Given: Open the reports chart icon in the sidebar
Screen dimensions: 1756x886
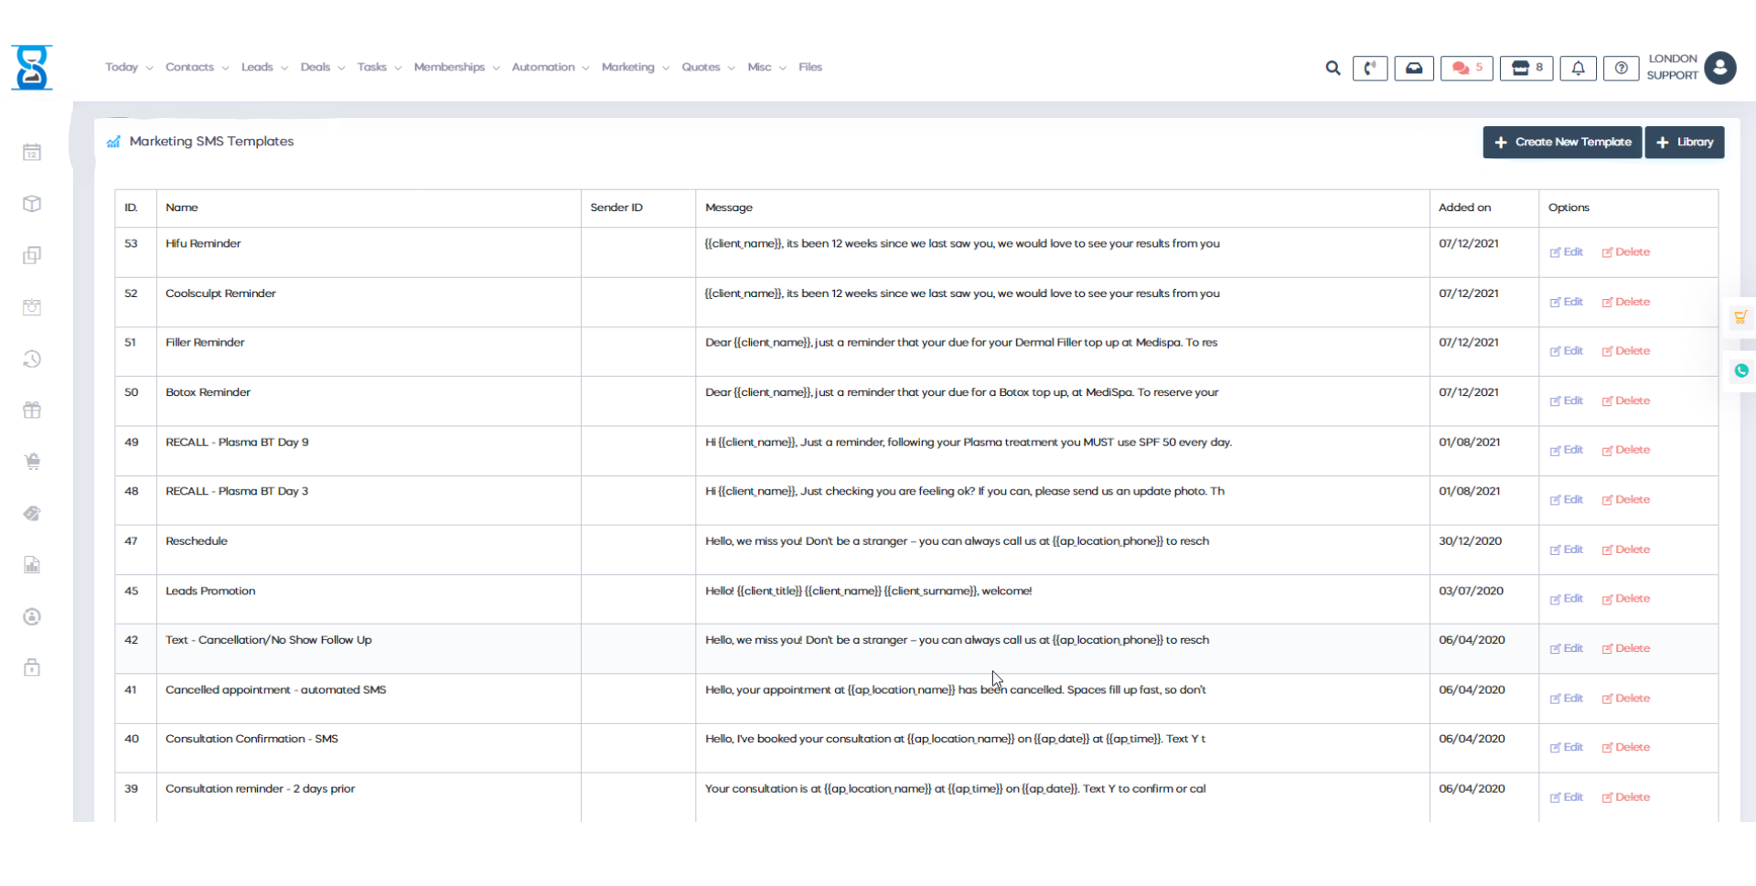Looking at the screenshot, I should pos(31,565).
